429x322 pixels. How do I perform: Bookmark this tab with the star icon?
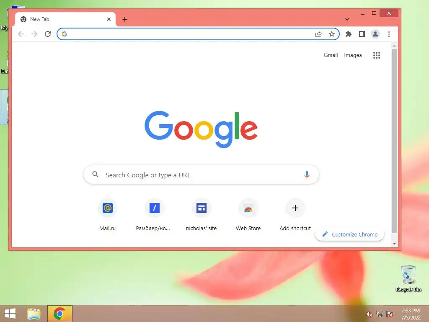332,34
